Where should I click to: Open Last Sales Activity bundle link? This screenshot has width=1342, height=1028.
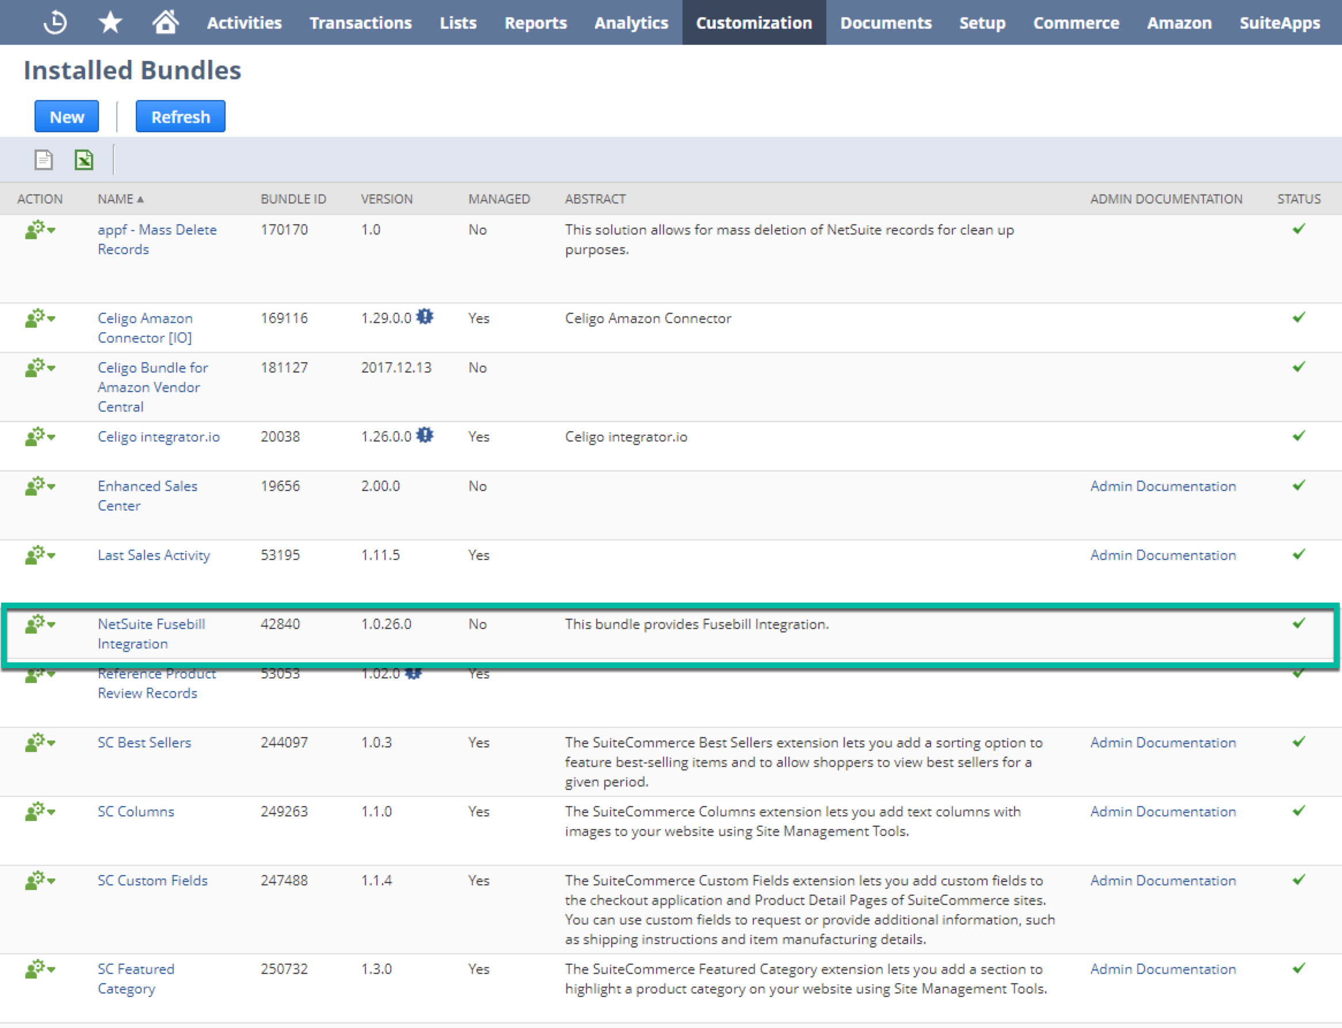(154, 555)
